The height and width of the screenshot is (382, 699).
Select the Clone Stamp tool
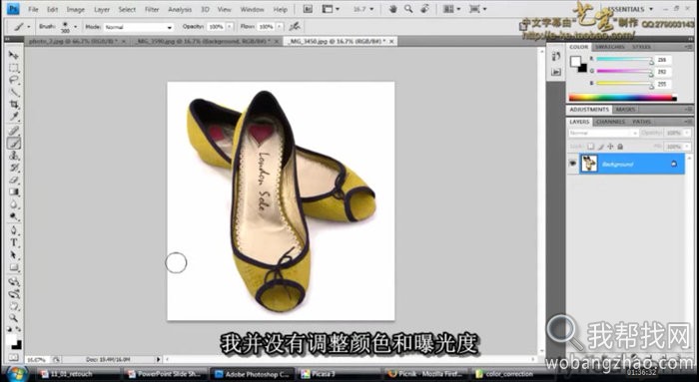tap(14, 156)
